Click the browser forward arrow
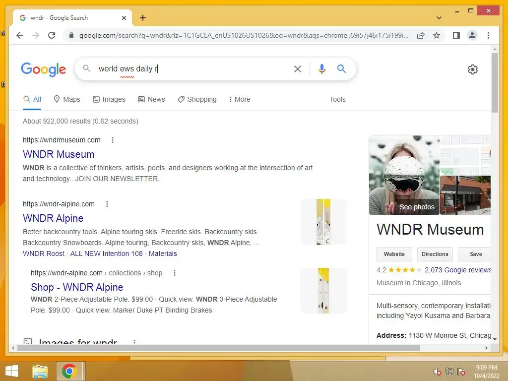This screenshot has width=508, height=381. pyautogui.click(x=36, y=35)
